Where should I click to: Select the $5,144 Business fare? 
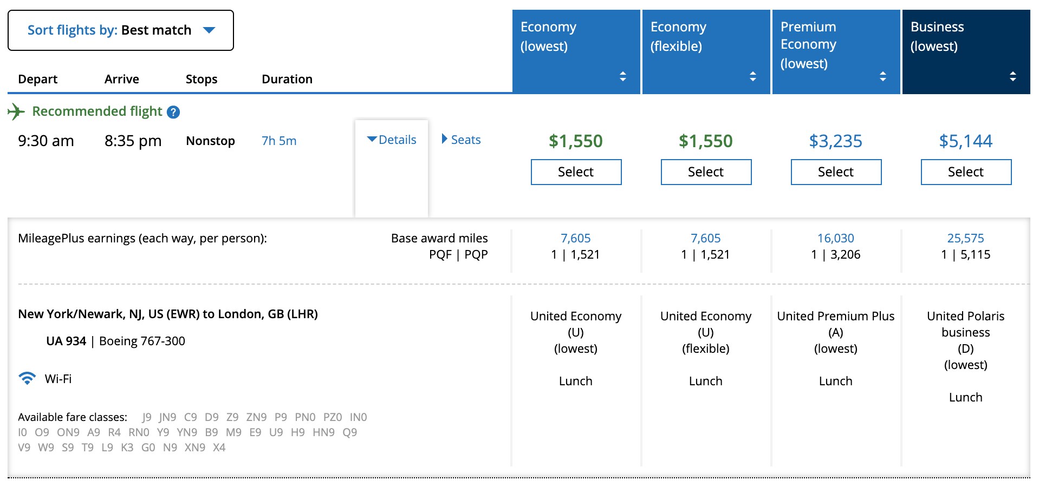(x=966, y=172)
